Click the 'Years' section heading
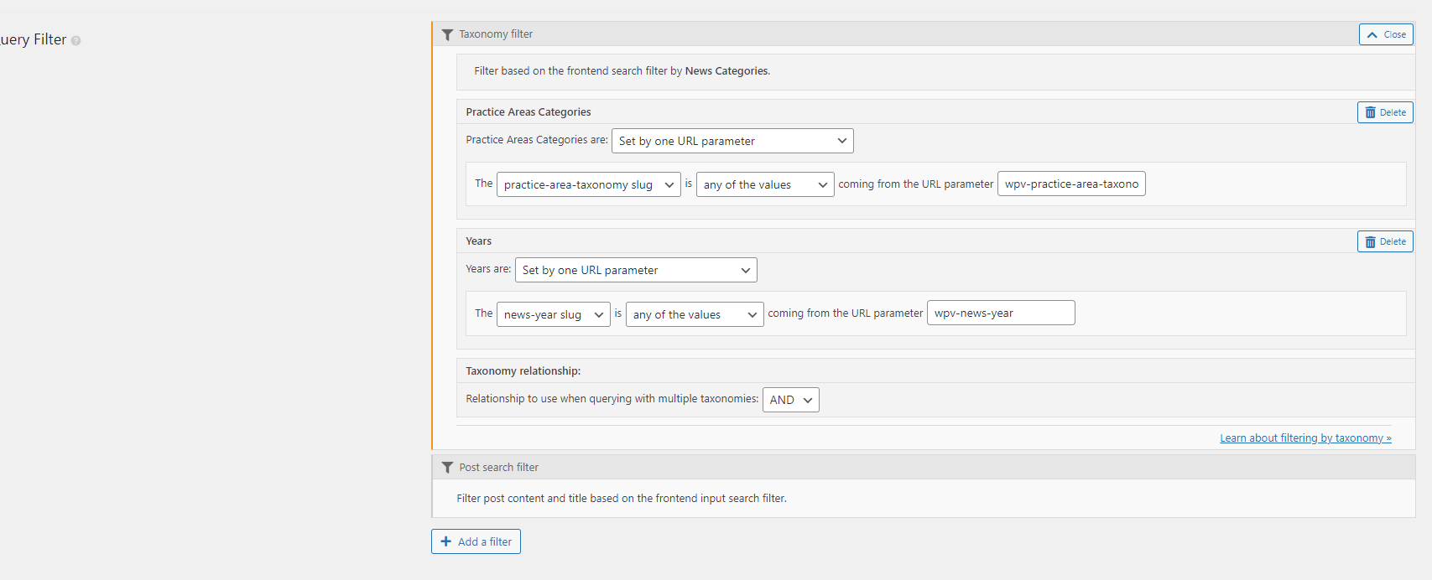 pyautogui.click(x=479, y=241)
